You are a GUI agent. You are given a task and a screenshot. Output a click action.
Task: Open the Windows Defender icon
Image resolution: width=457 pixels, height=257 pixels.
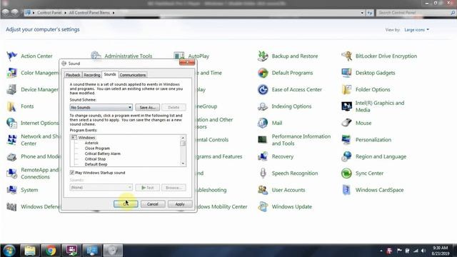coord(12,206)
